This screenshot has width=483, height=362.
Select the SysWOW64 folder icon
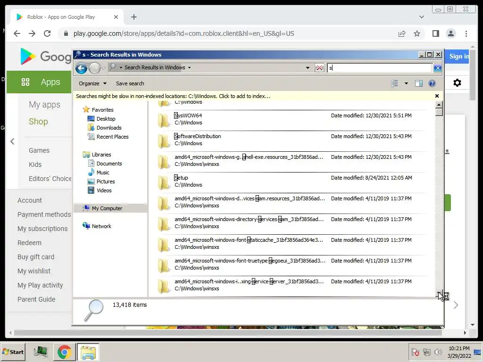(x=164, y=120)
